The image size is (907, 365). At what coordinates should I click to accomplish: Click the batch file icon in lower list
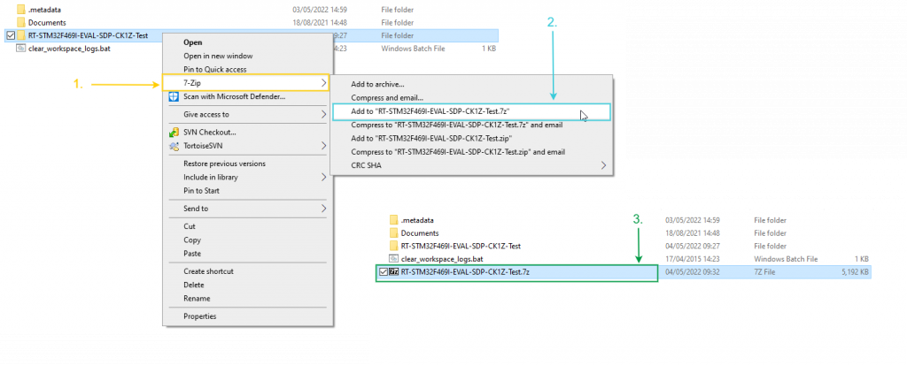click(394, 259)
